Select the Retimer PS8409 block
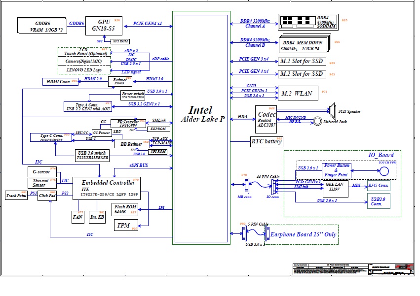Screen dimensions: 420x296 [x=120, y=81]
